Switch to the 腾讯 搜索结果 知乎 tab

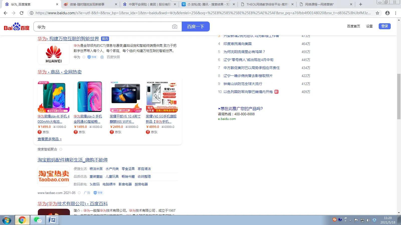[208, 4]
